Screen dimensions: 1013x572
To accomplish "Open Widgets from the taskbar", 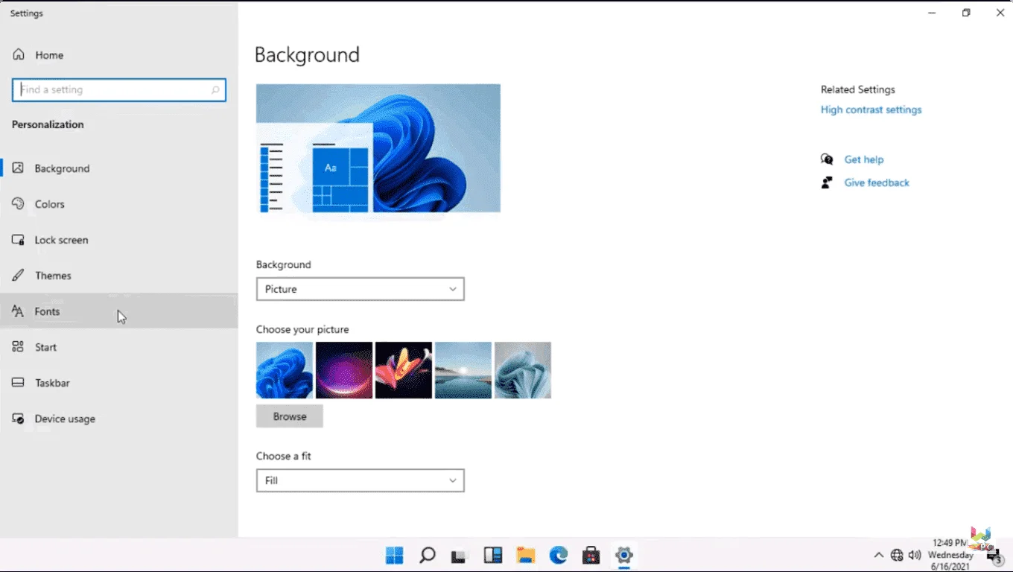I will point(492,555).
